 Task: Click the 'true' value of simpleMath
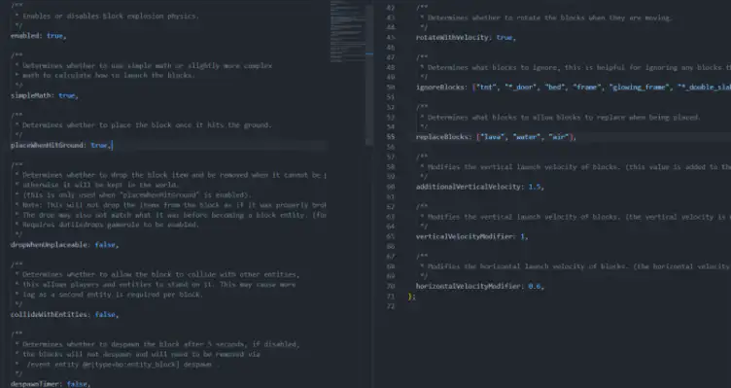pos(67,95)
